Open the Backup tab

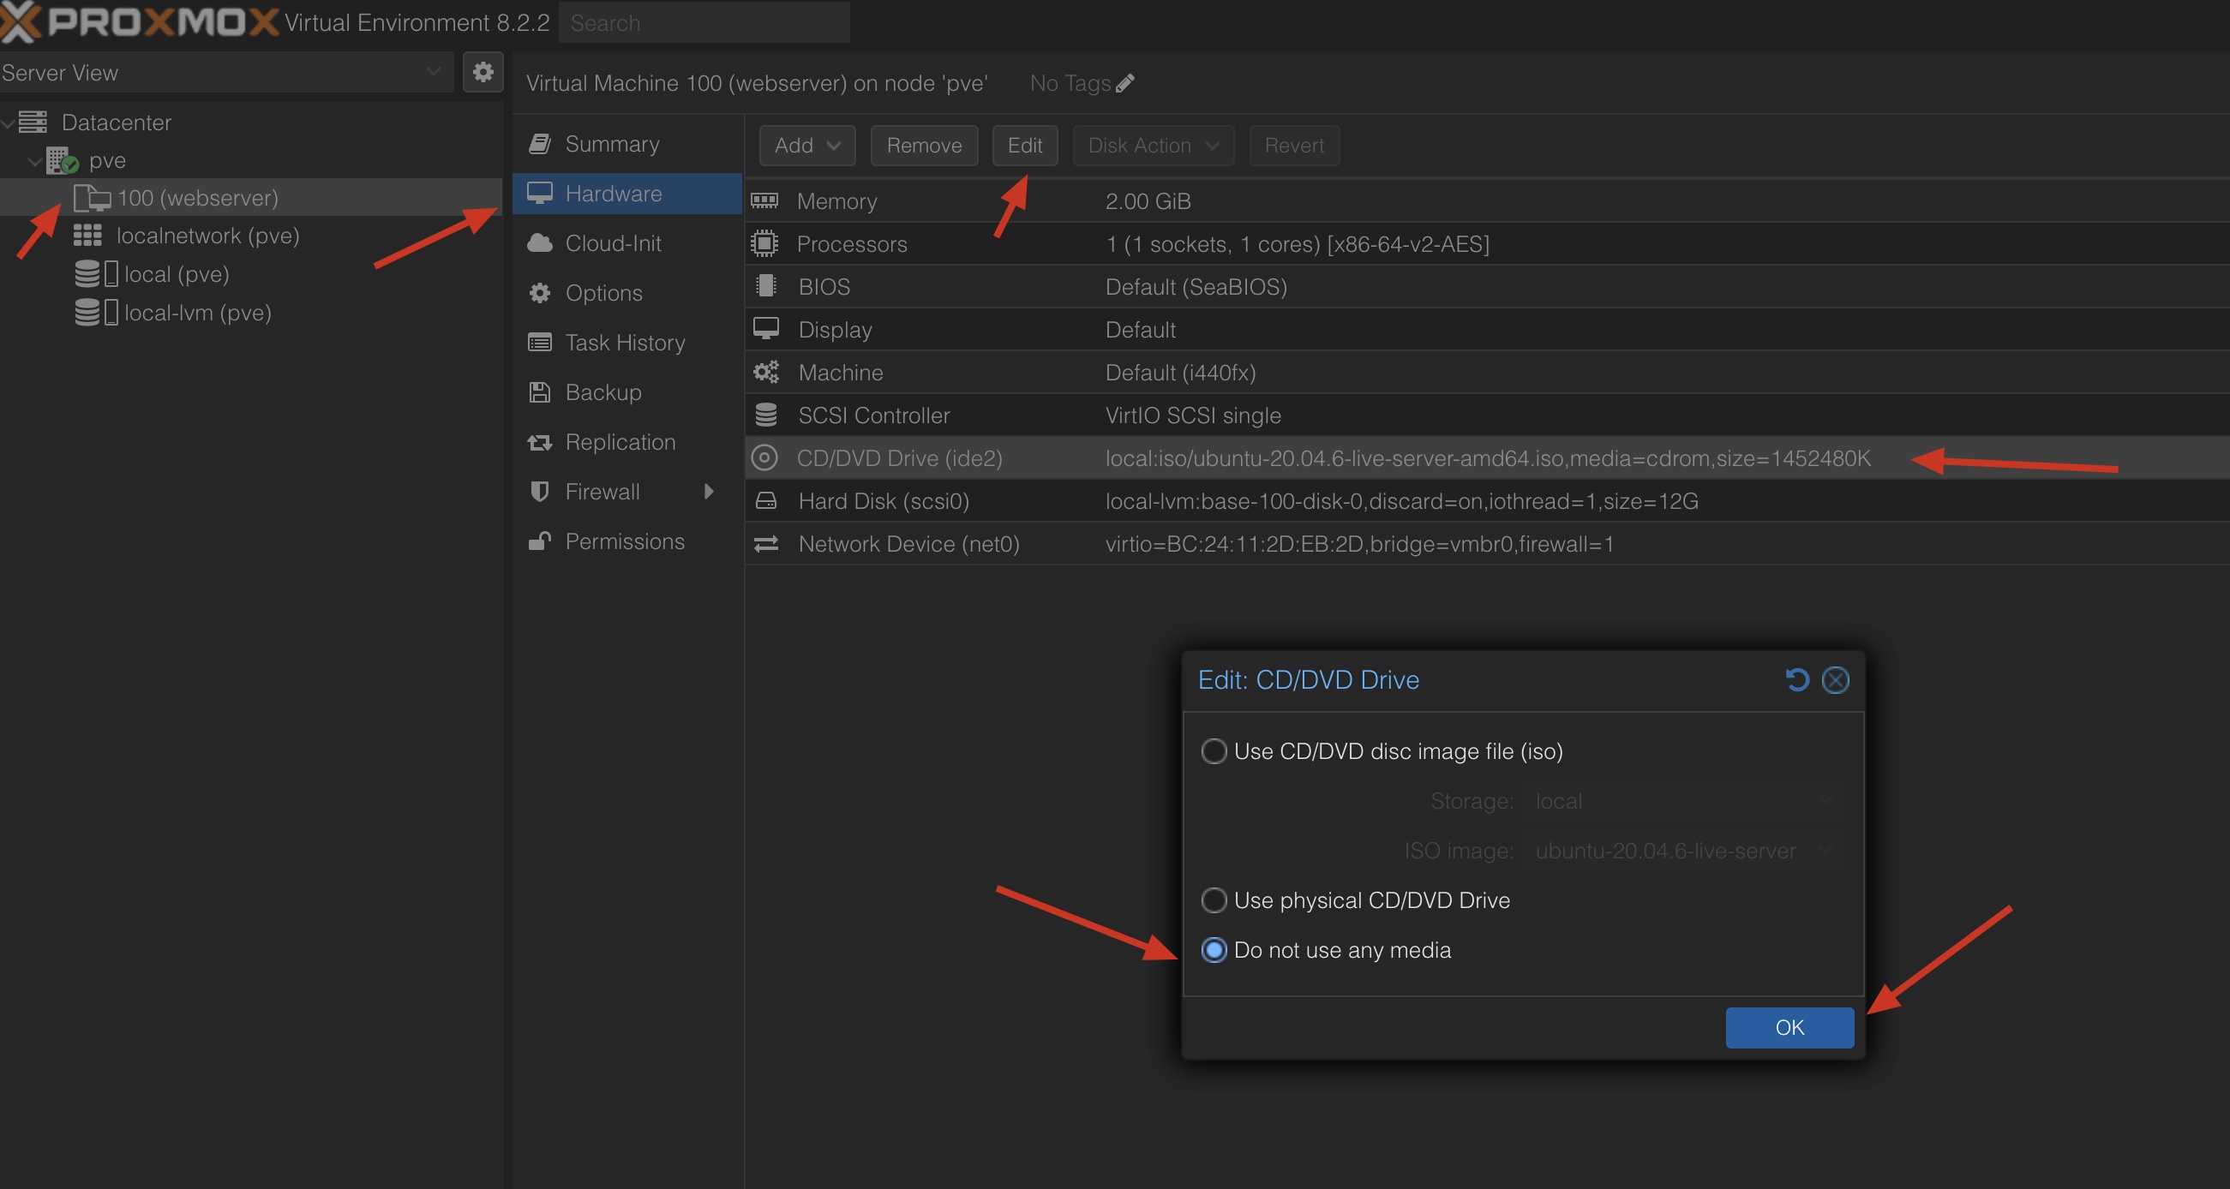click(626, 392)
